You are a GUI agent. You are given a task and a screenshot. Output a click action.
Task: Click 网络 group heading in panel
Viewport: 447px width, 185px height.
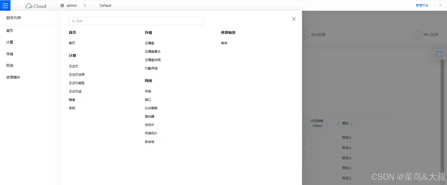tap(148, 81)
